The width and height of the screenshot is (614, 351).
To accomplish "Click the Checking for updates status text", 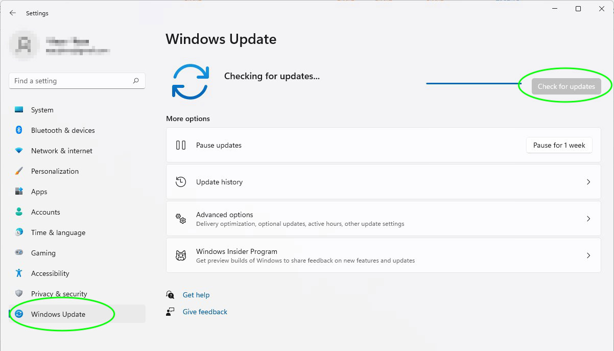I will [x=272, y=76].
